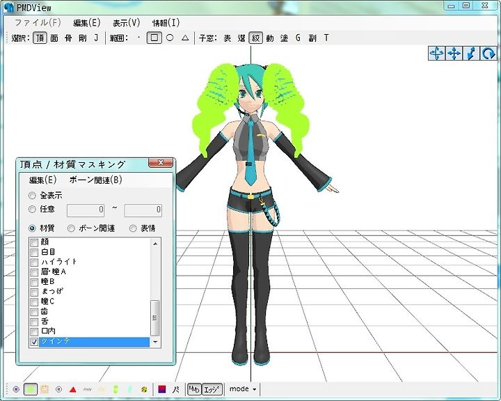501x401 pixels.
Task: Toggle the red triangle display icon
Action: pyautogui.click(x=73, y=389)
